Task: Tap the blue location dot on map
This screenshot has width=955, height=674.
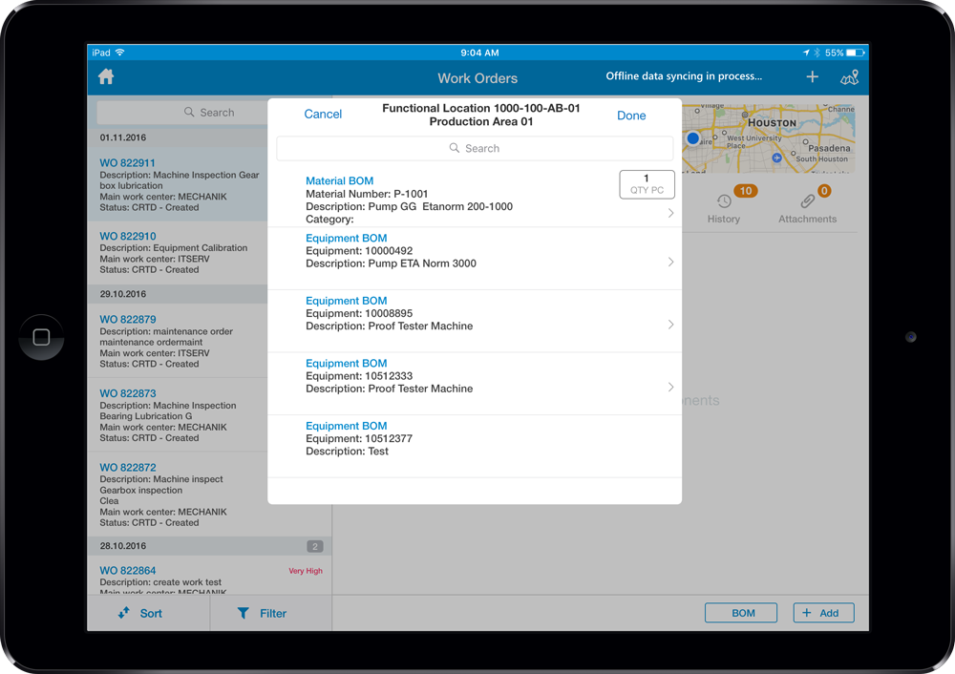Action: [x=692, y=138]
